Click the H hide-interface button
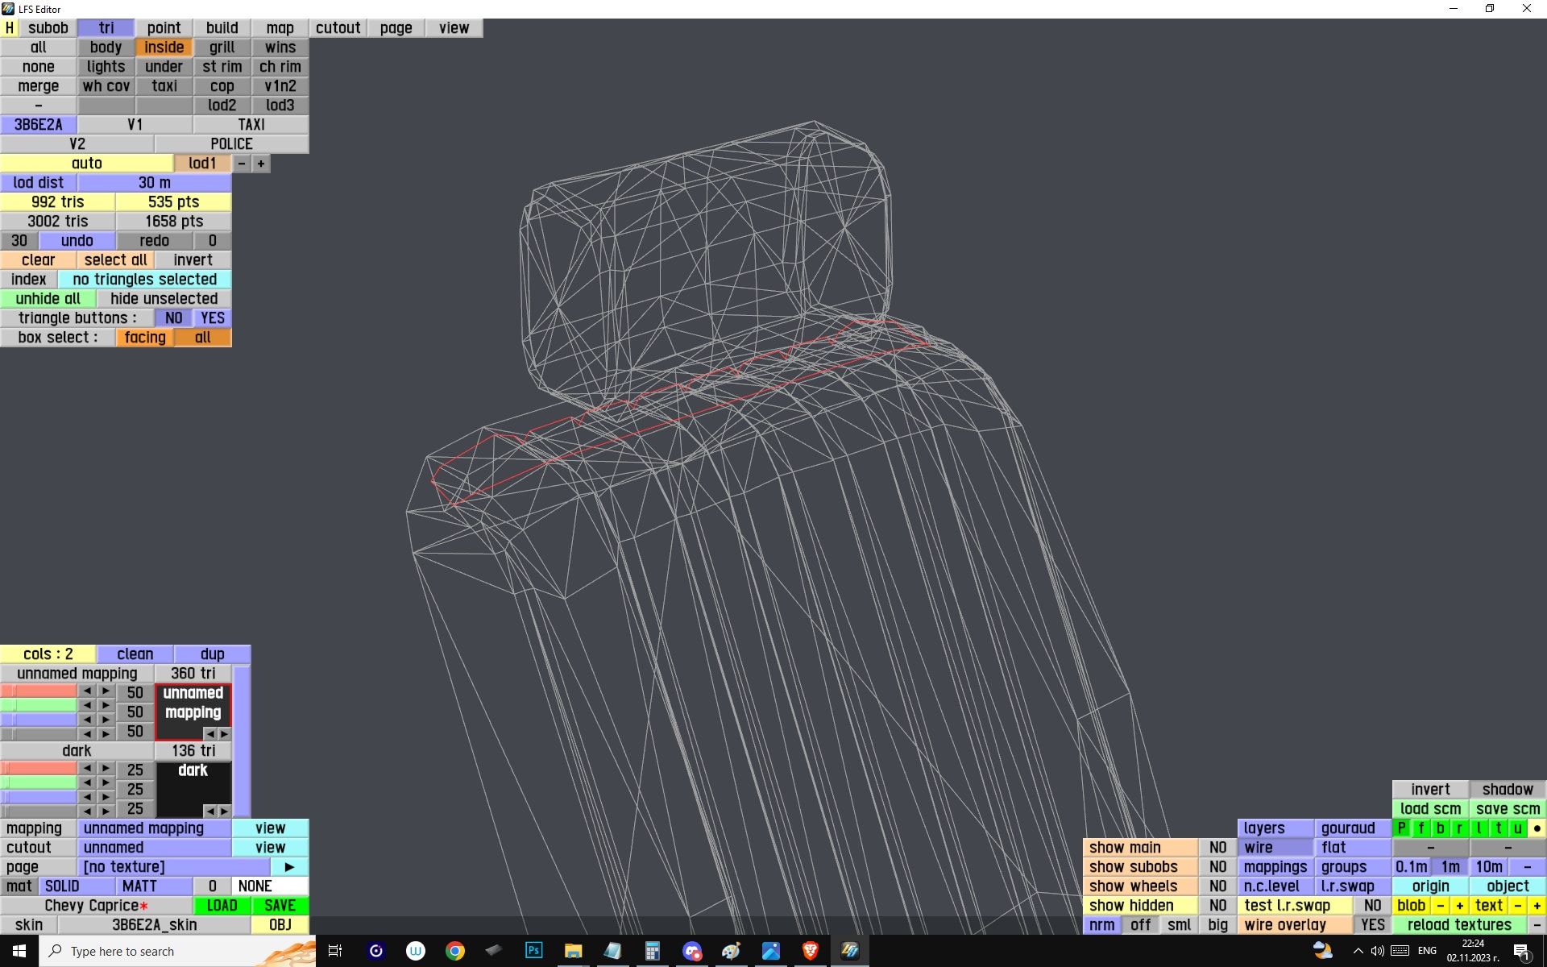Viewport: 1547px width, 967px height. point(9,28)
